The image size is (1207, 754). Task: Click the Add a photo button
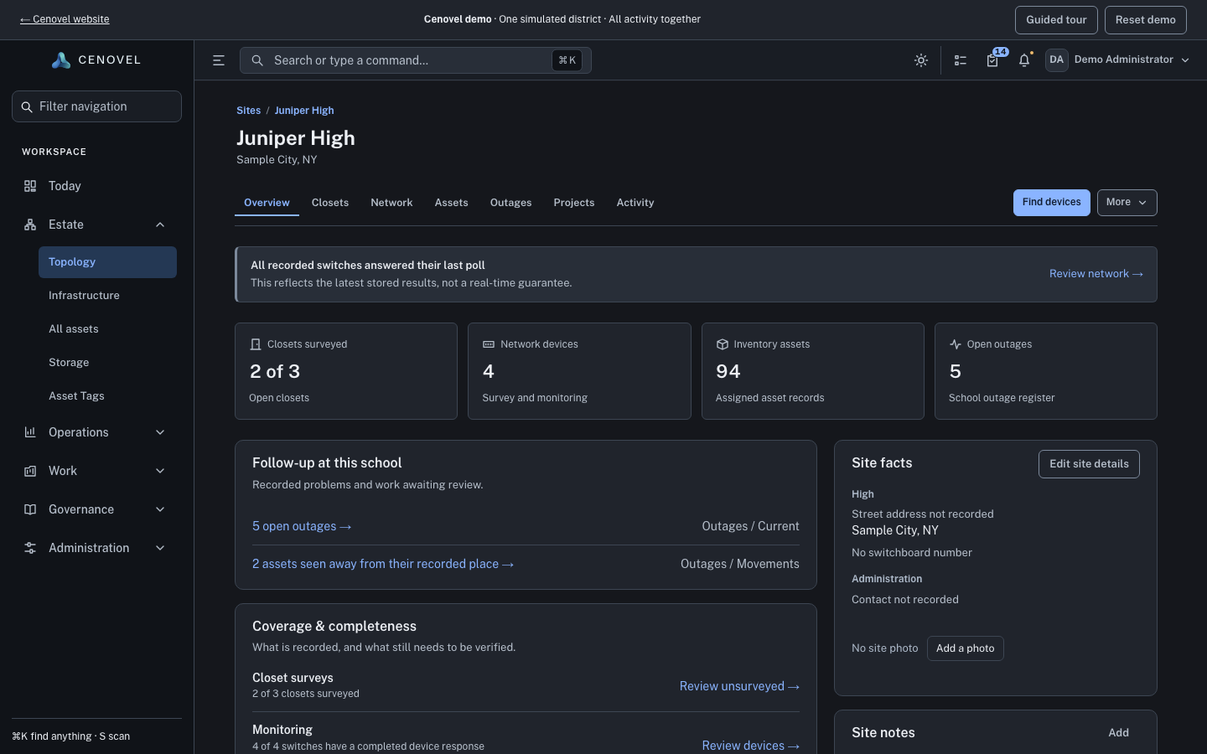pos(966,648)
